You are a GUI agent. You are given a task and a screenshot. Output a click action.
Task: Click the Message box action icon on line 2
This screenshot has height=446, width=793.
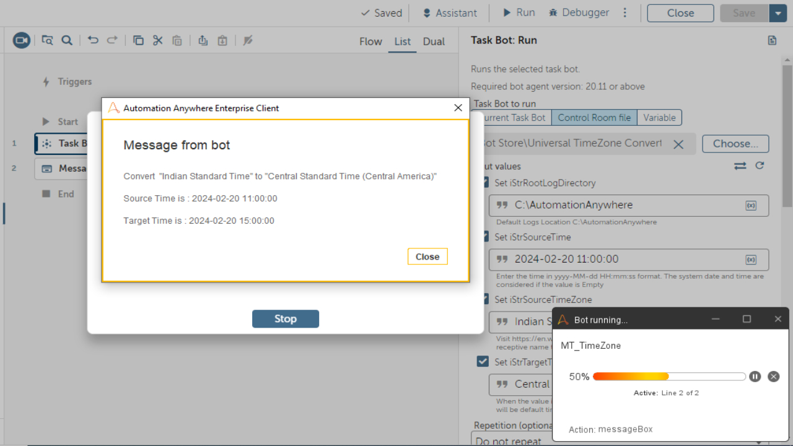pos(46,168)
